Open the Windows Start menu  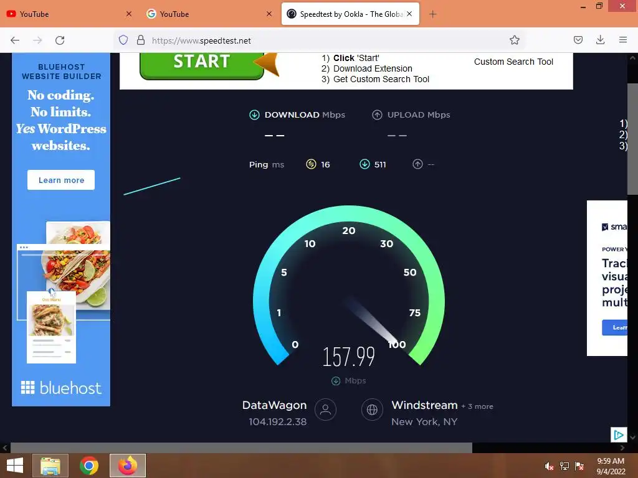[15, 466]
